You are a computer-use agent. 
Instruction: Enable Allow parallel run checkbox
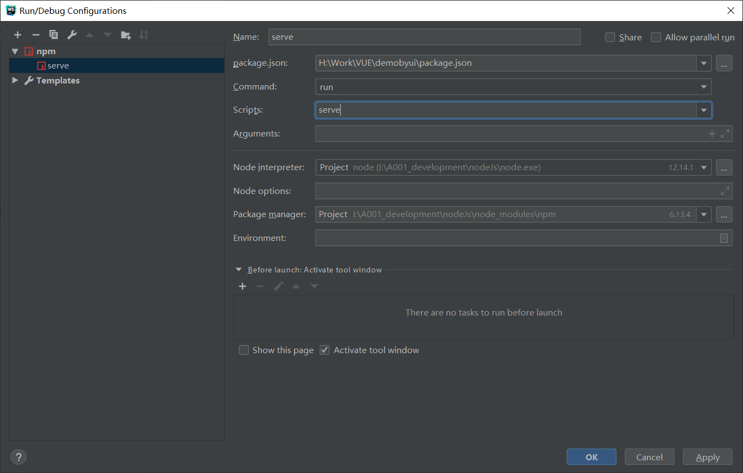(656, 37)
